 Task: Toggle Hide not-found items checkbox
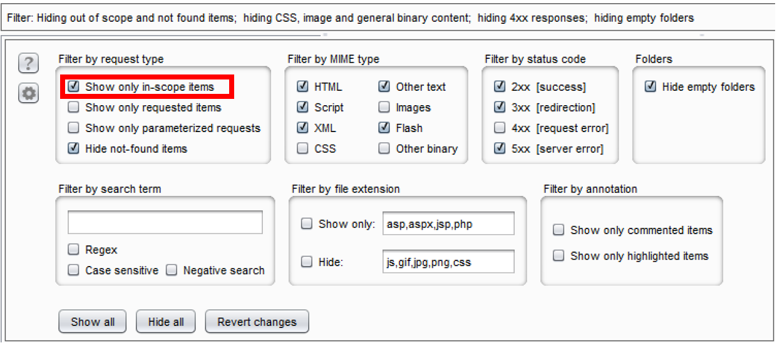coord(74,149)
